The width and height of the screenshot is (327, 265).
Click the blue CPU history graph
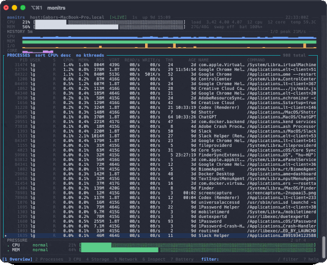(170, 37)
